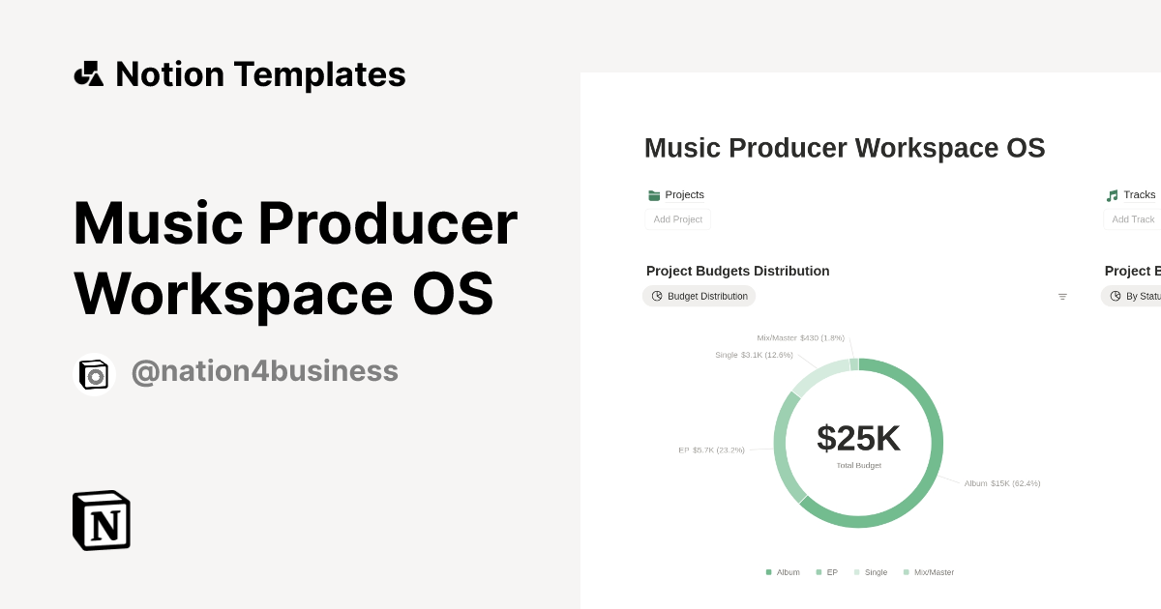The width and height of the screenshot is (1161, 609).
Task: Click the Single legend color swatch
Action: [857, 572]
